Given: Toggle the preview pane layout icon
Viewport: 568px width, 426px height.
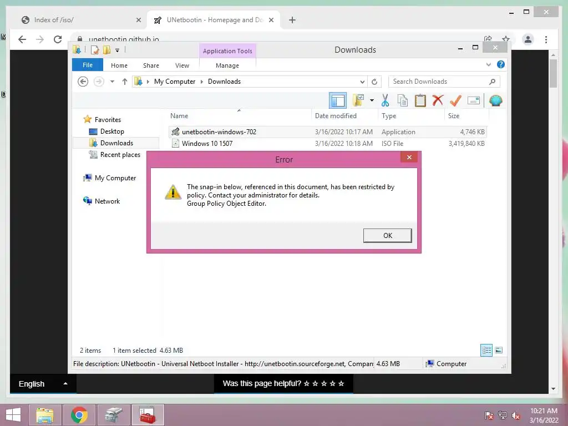Looking at the screenshot, I should click(x=338, y=101).
